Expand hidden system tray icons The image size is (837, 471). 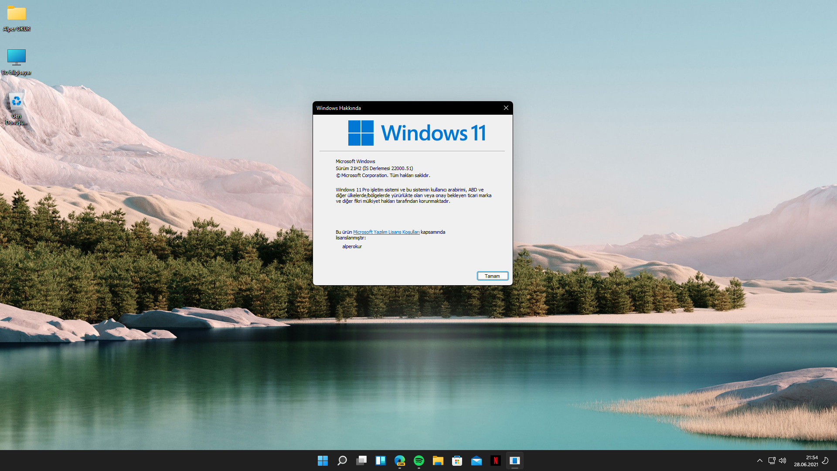point(760,461)
